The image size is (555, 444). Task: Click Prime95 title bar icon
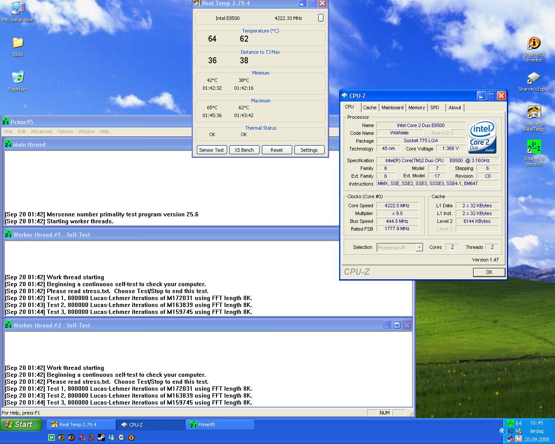(6, 122)
